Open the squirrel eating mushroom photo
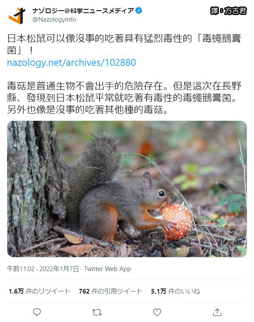This screenshot has height=322, width=254. (127, 189)
